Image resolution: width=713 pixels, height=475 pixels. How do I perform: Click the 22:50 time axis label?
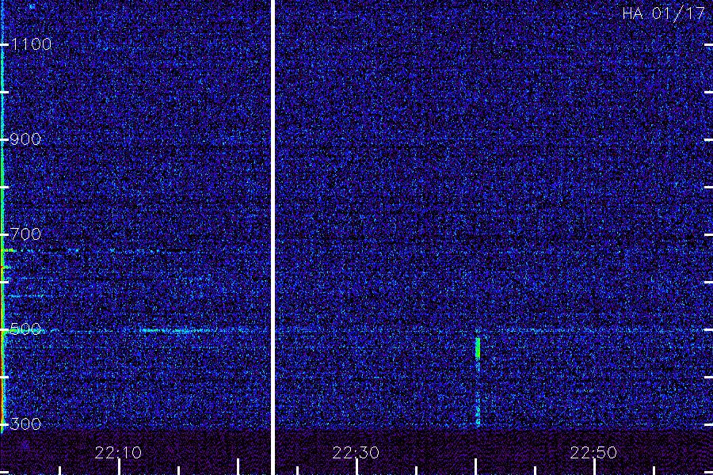coord(593,452)
